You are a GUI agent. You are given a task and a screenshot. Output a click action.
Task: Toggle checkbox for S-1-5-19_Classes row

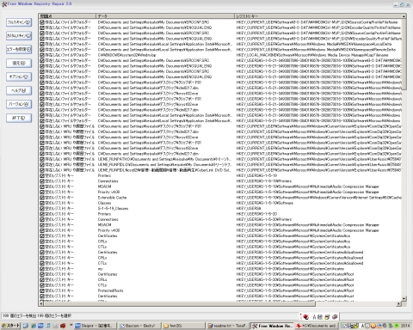tap(42, 208)
